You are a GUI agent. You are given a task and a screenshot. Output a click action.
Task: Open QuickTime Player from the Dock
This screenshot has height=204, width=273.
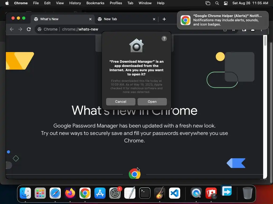[x=196, y=193]
